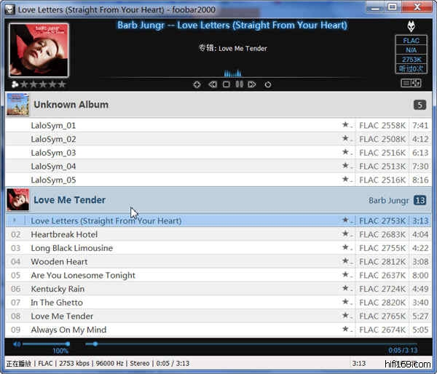Skip to the next track

pos(252,84)
